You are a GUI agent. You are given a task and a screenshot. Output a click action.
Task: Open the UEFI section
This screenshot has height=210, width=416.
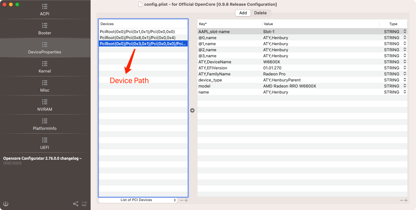point(45,143)
